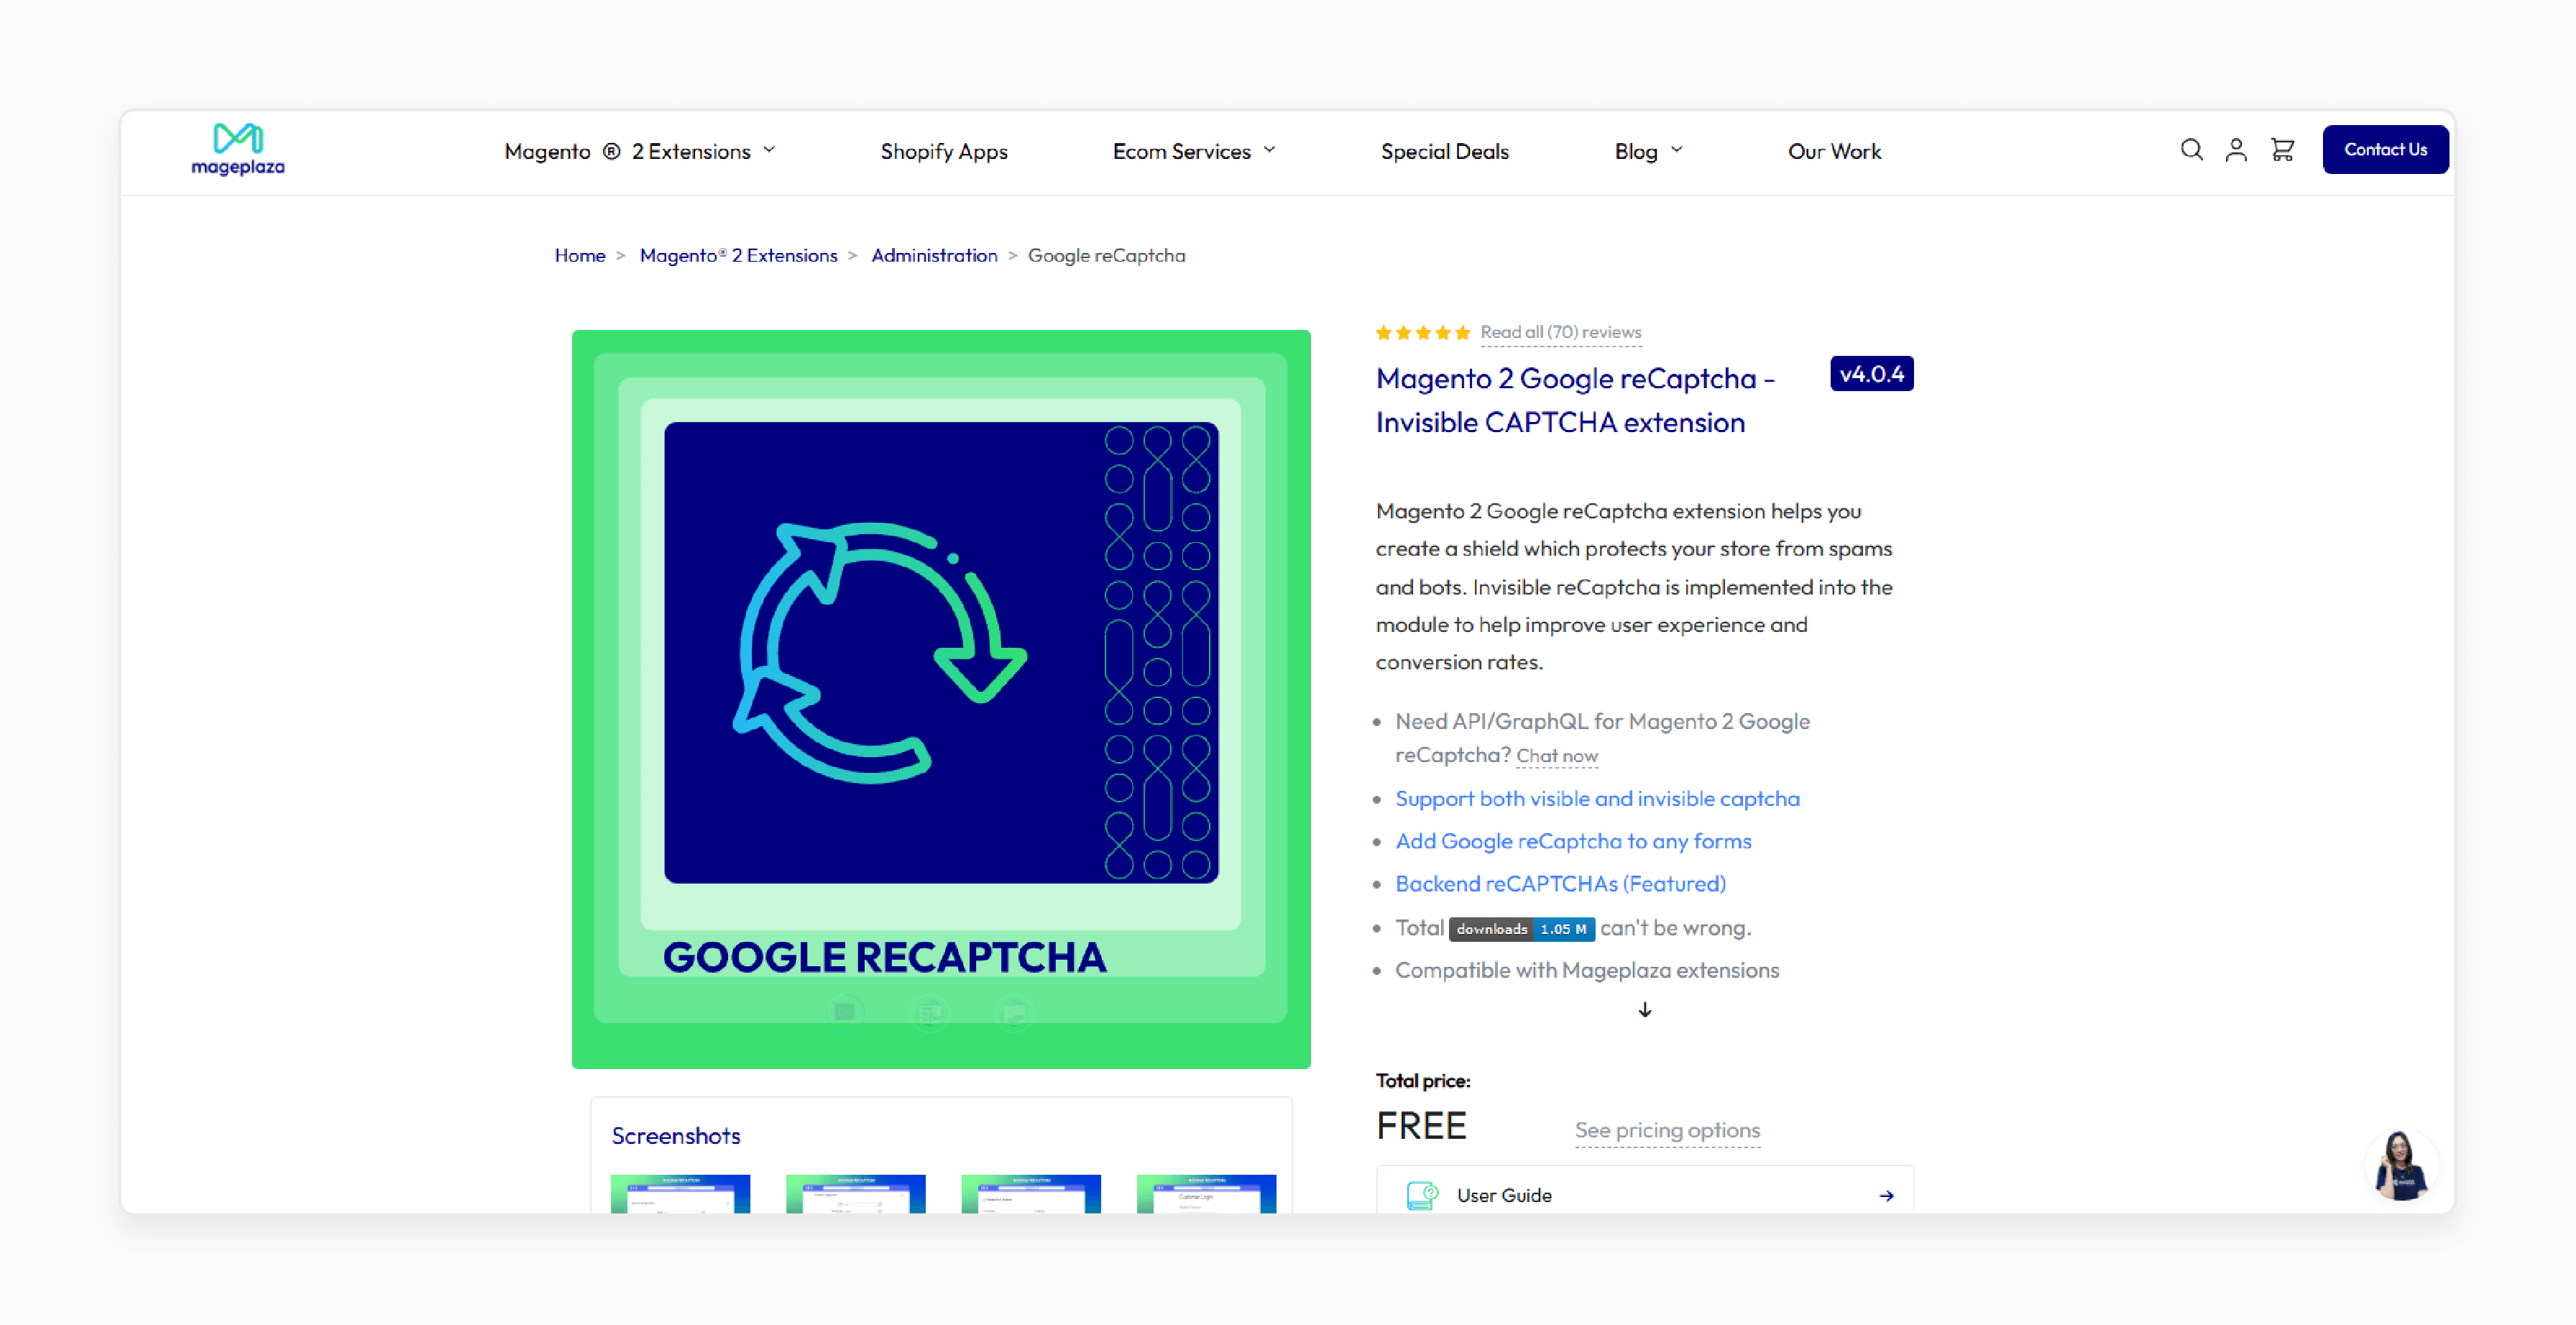Open the Blog menu

tap(1648, 151)
